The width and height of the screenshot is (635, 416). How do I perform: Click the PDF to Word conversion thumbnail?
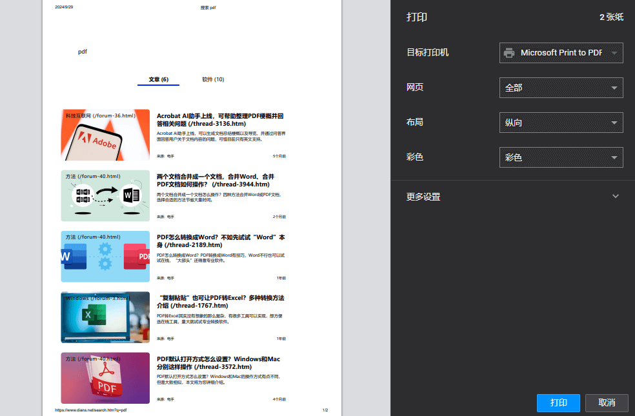coord(105,256)
